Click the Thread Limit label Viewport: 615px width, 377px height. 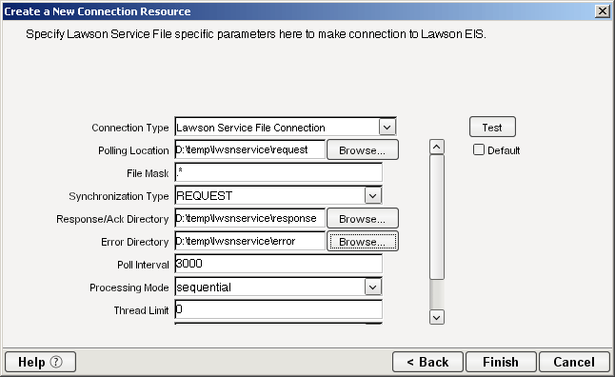pyautogui.click(x=141, y=310)
